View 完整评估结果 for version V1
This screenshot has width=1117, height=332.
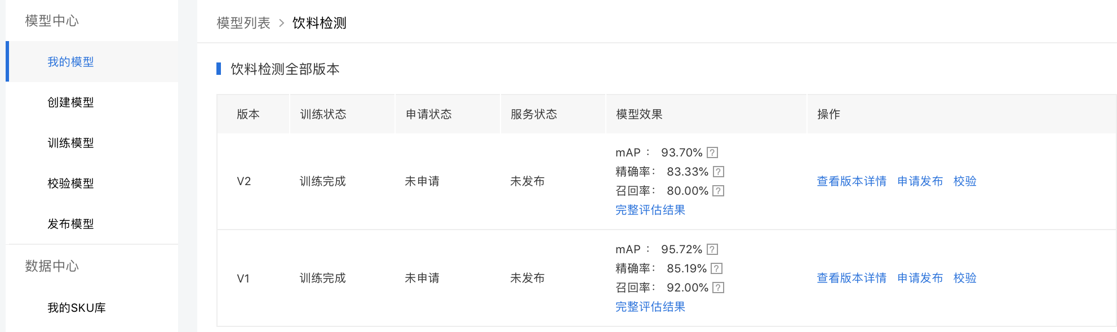pos(650,307)
